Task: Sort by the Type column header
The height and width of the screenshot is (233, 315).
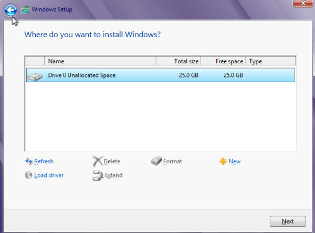Action: (x=270, y=61)
